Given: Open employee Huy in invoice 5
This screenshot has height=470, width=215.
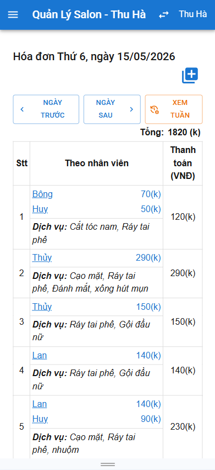Looking at the screenshot, I should 40,419.
